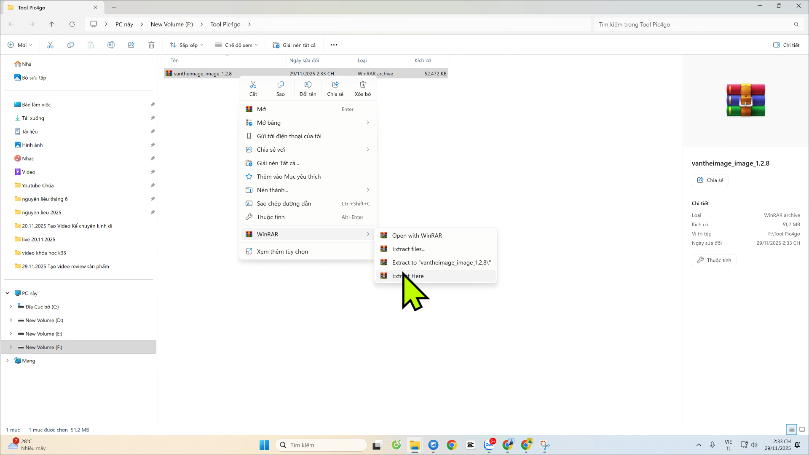The height and width of the screenshot is (455, 809).
Task: Click the Xóa bỏ delete icon
Action: (x=363, y=88)
